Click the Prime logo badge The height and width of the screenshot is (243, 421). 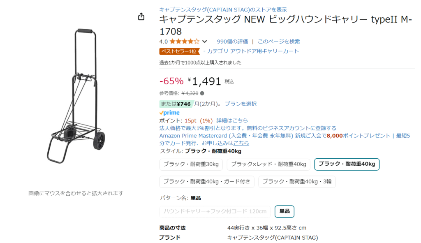169,113
